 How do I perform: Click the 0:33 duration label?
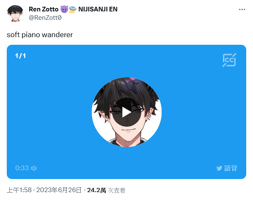(22, 168)
